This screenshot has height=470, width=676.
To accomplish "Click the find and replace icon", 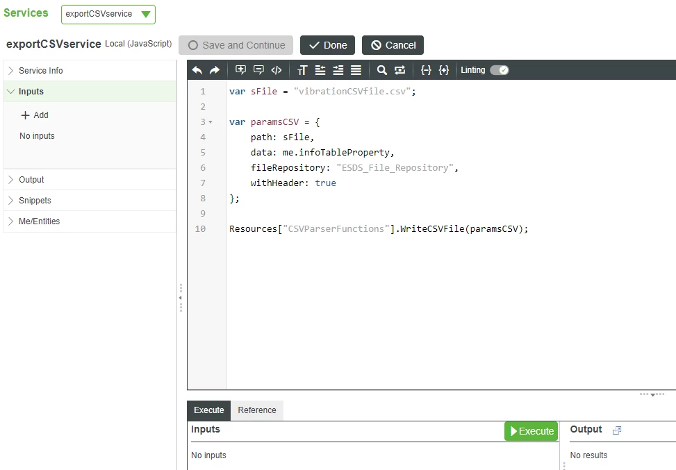I will 399,69.
